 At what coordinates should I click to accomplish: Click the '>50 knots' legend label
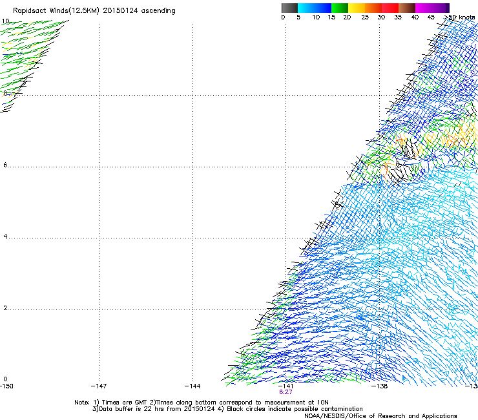[459, 17]
